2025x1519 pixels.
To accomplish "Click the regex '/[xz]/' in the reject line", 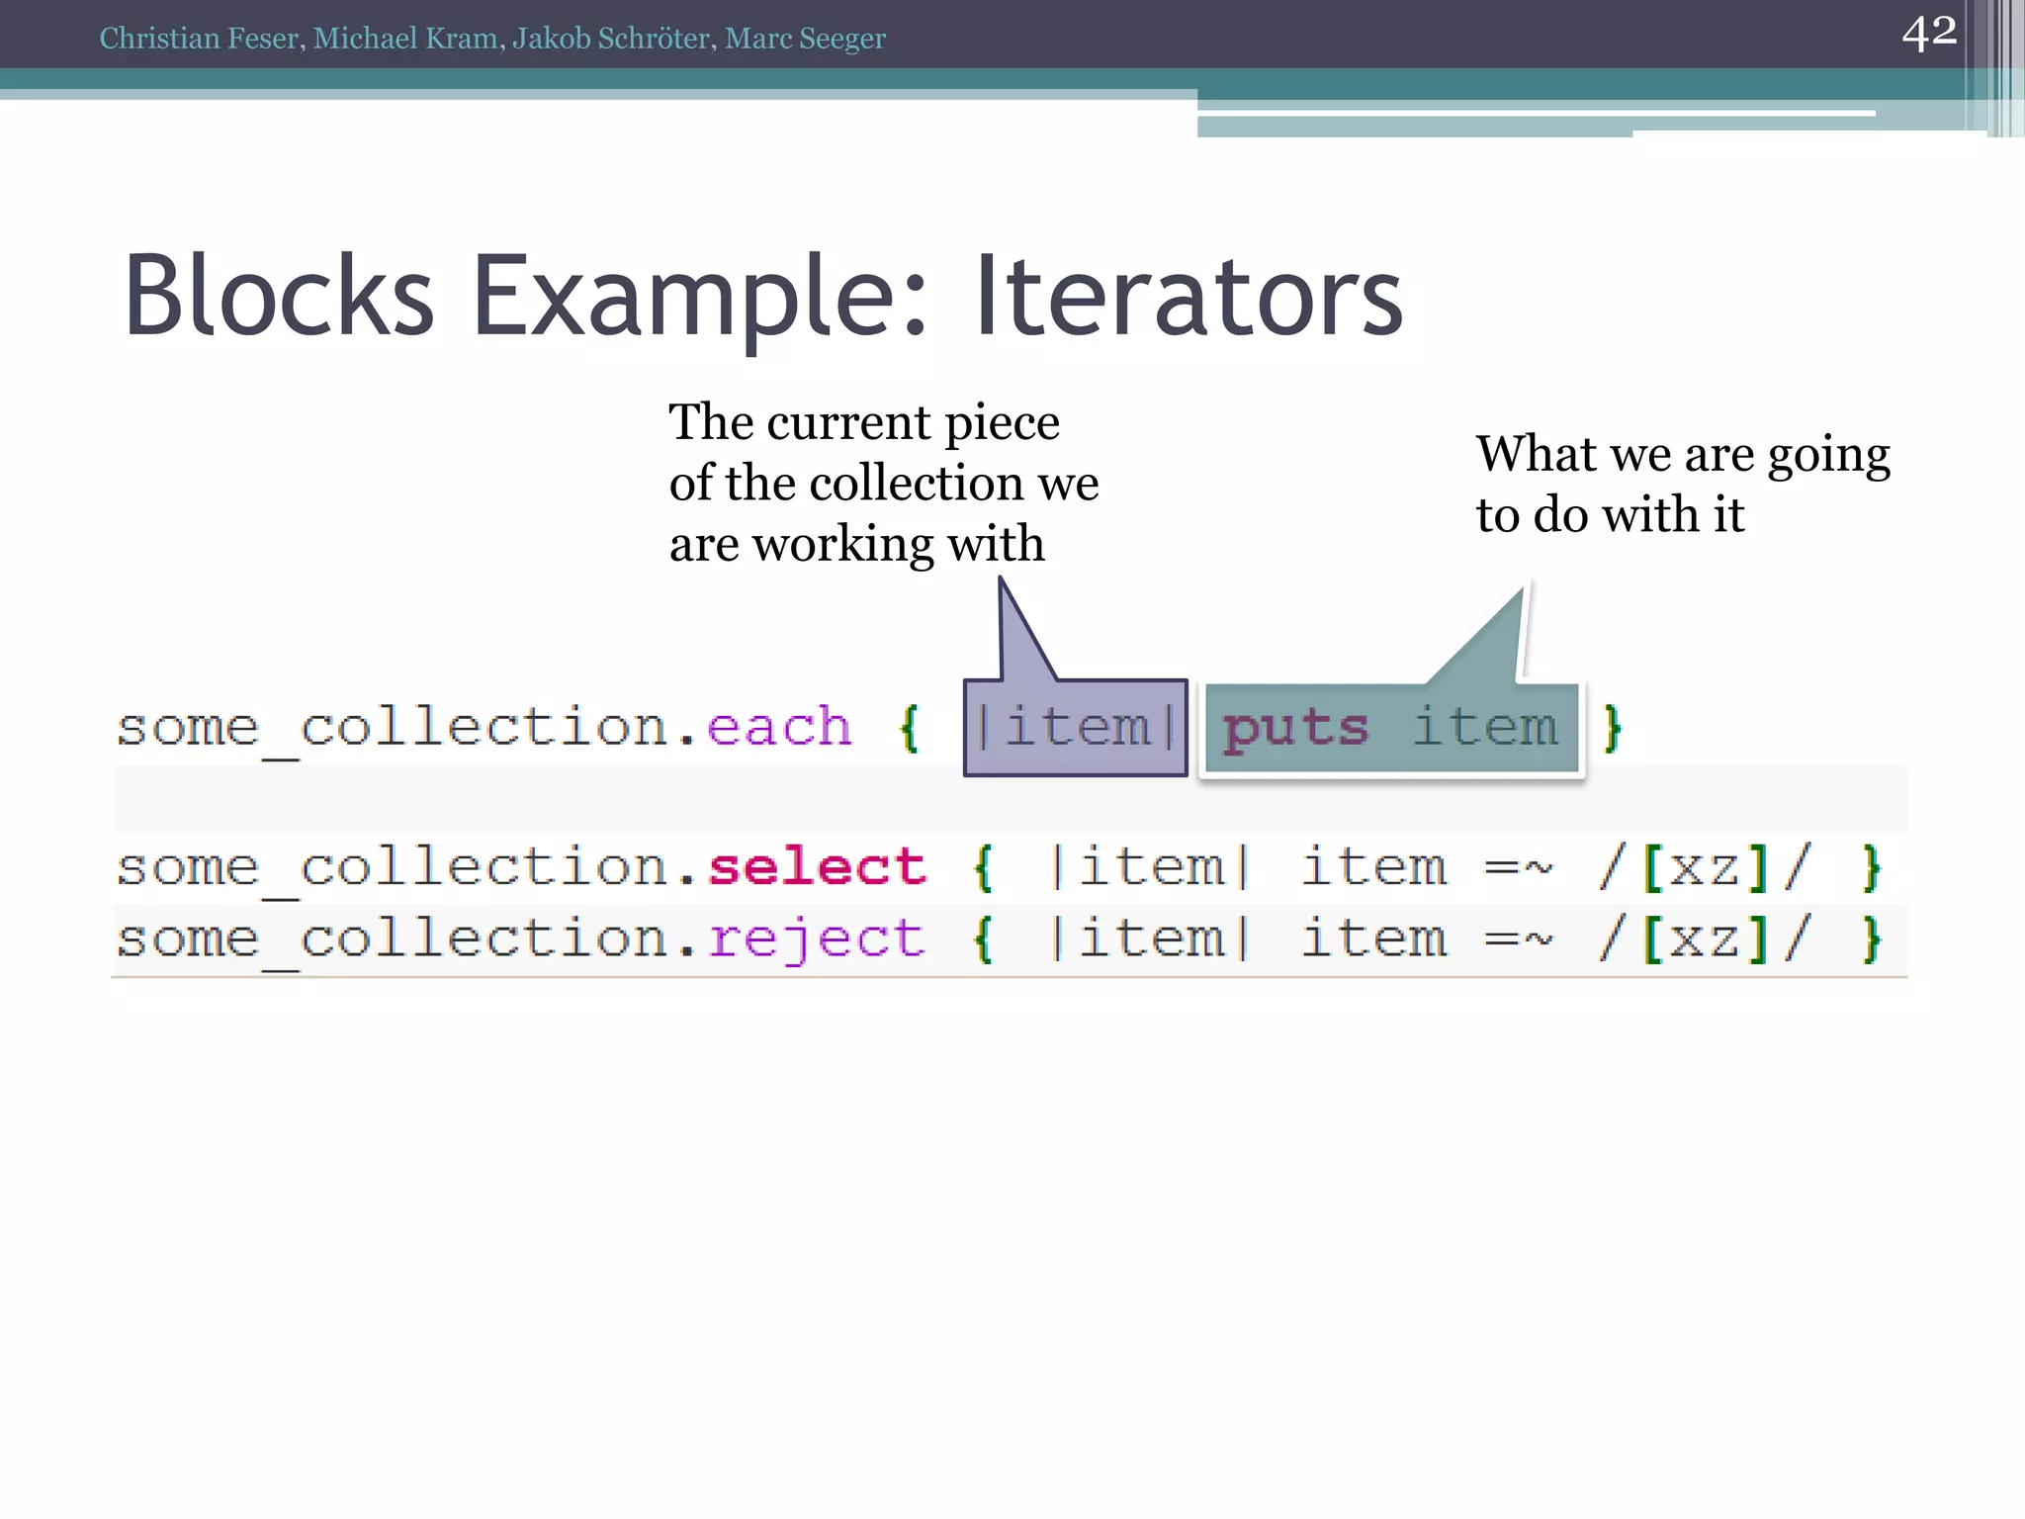I will pyautogui.click(x=1705, y=939).
